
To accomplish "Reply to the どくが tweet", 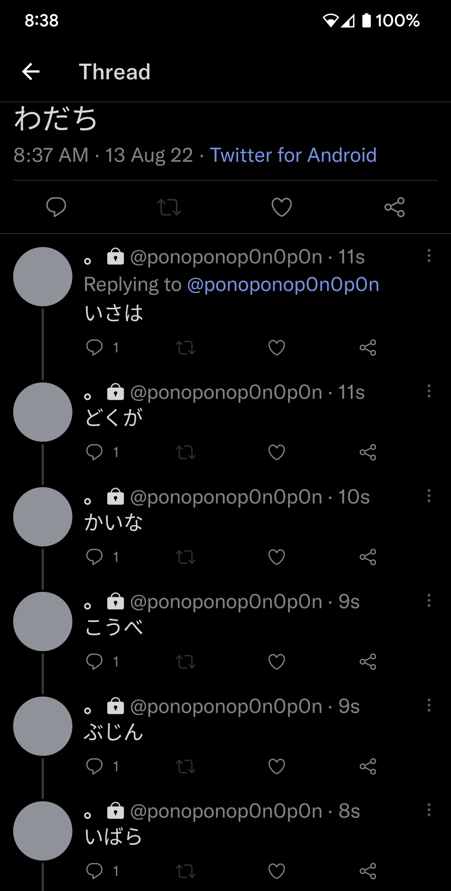I will click(x=94, y=452).
